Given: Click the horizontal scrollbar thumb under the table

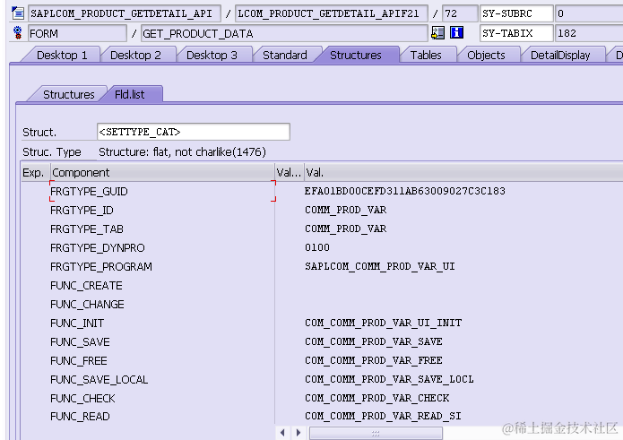Looking at the screenshot, I should click(x=376, y=433).
